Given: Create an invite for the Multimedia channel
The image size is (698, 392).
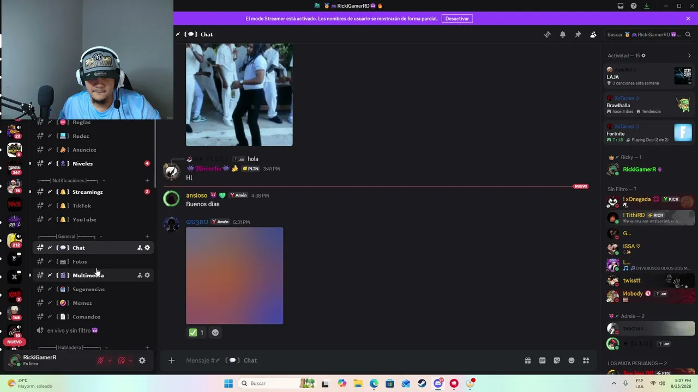Looking at the screenshot, I should 140,275.
